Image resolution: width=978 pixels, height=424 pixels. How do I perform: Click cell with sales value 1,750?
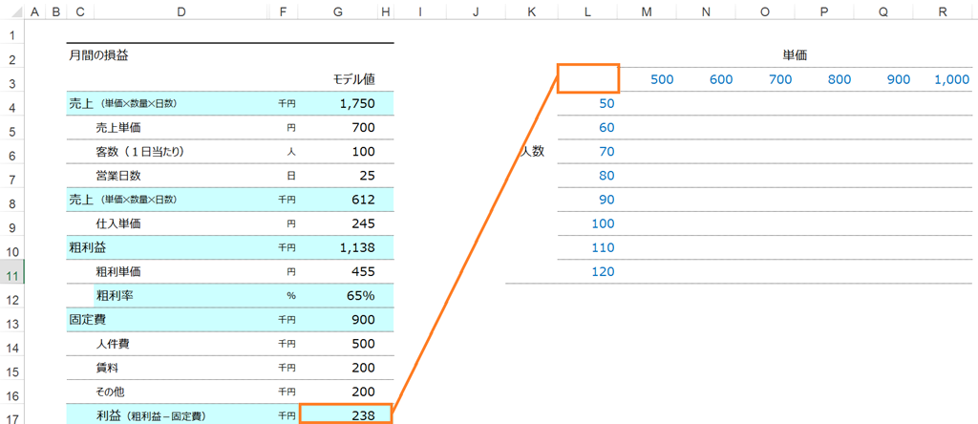tap(346, 103)
